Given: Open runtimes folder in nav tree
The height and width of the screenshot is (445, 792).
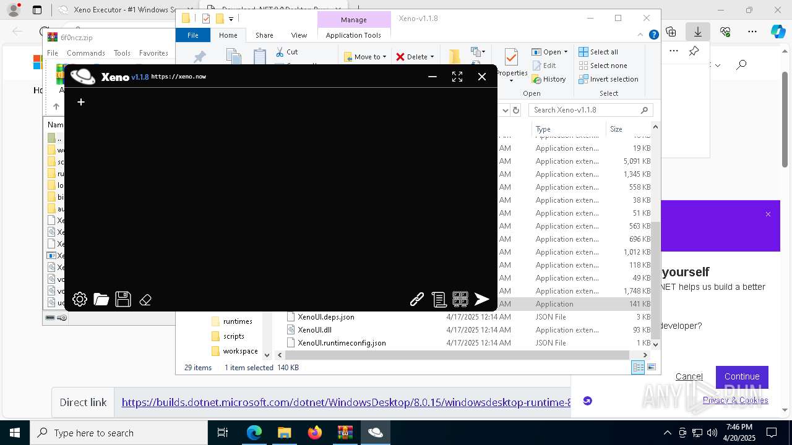Looking at the screenshot, I should point(238,321).
